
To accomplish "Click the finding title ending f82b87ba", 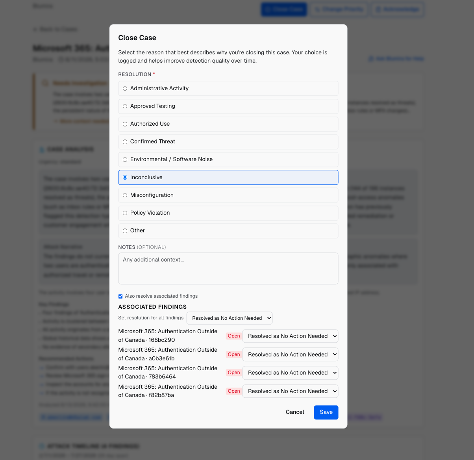I will [168, 391].
